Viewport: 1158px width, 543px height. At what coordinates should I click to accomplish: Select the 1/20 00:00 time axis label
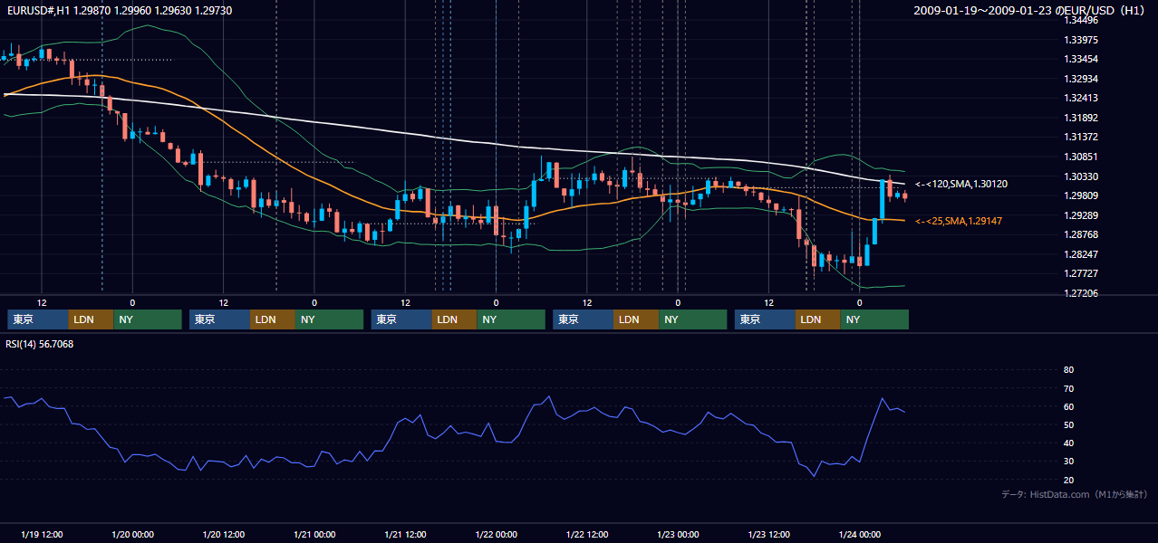[x=132, y=534]
